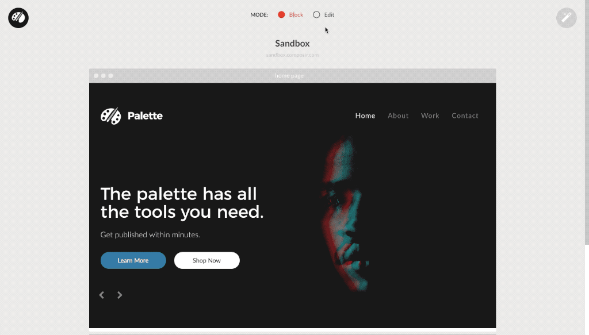Open the Contact nav item
589x335 pixels.
coord(465,115)
